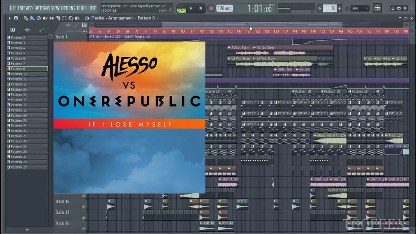Click the global snap magnet beside Line
416x234 pixels.
click(x=347, y=9)
